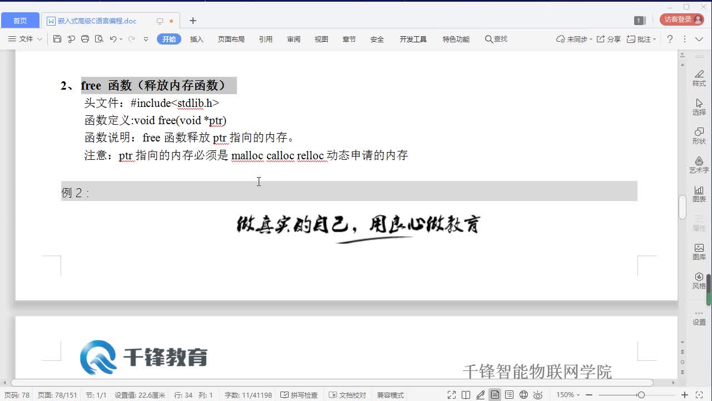Open the more options vertical dots menu
The height and width of the screenshot is (401, 712).
(685, 39)
